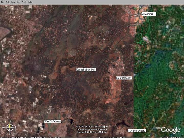This screenshot has height=138, width=184.
Task: Select the Sungai aliran lindi label
Action: click(86, 70)
